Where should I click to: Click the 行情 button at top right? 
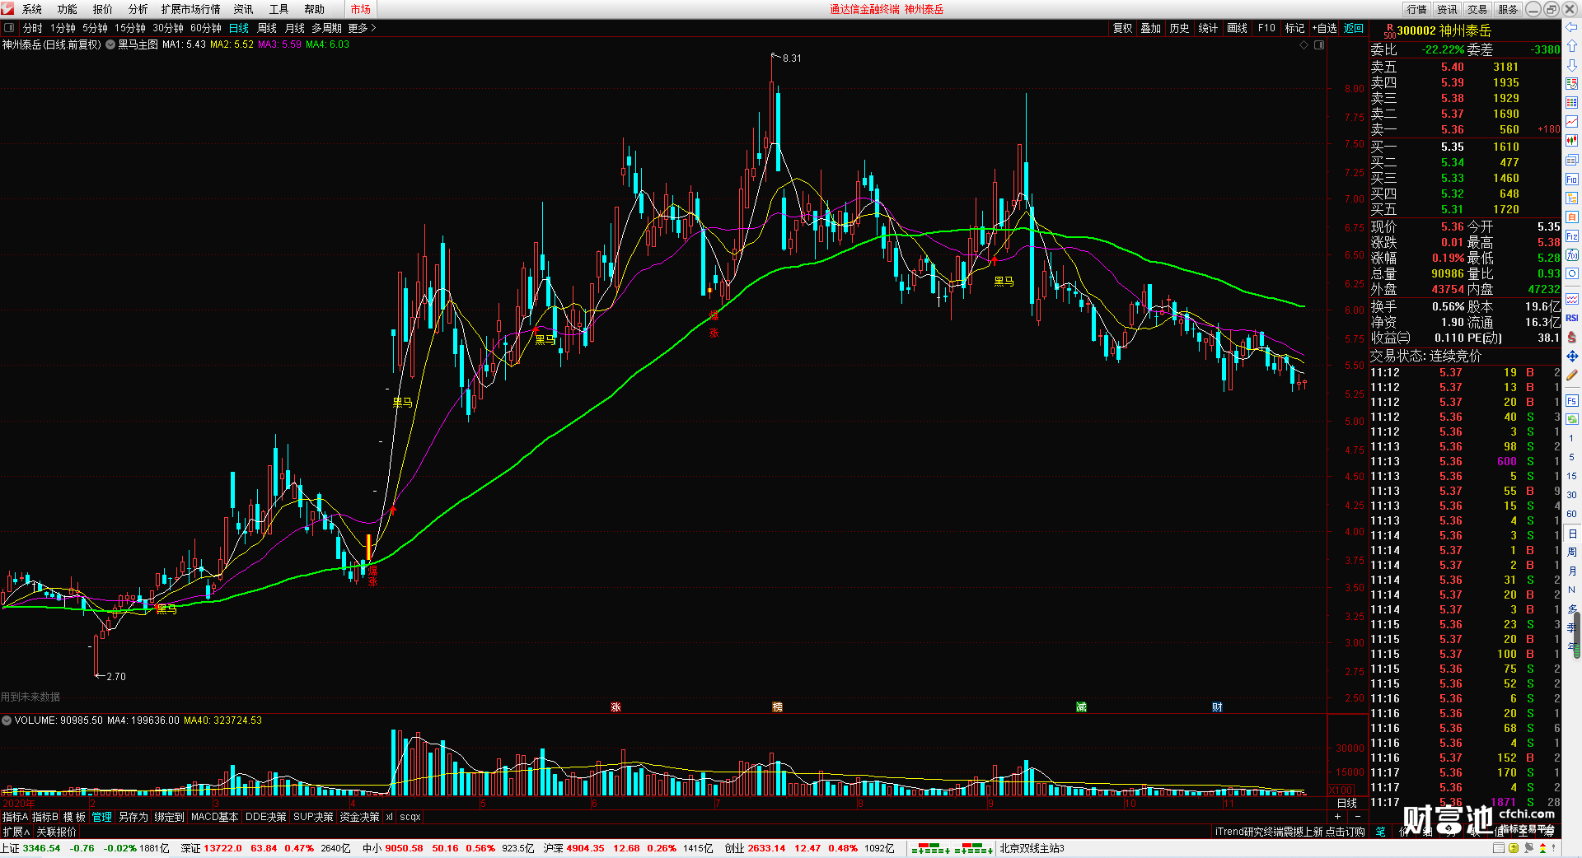(x=1417, y=9)
